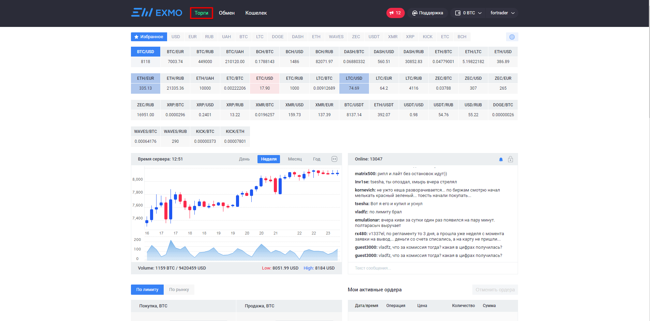Filter pairs by KICK tab
This screenshot has height=321, width=650.
428,37
